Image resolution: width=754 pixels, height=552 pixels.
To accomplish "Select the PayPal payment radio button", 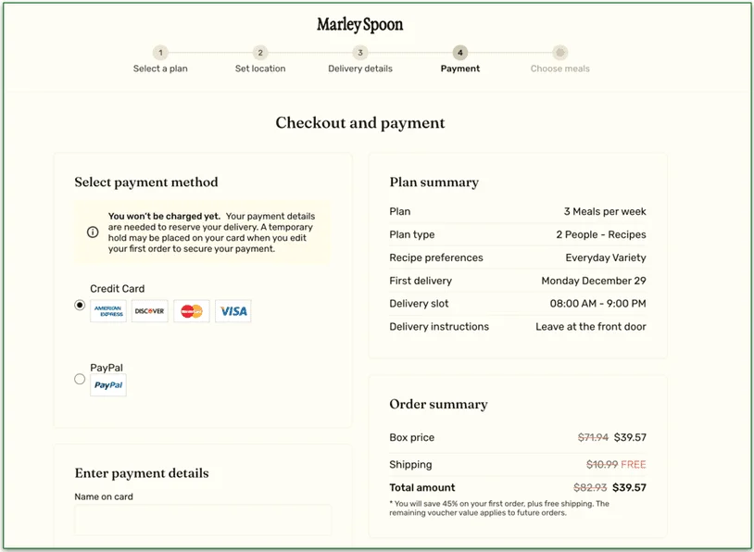I will point(80,378).
